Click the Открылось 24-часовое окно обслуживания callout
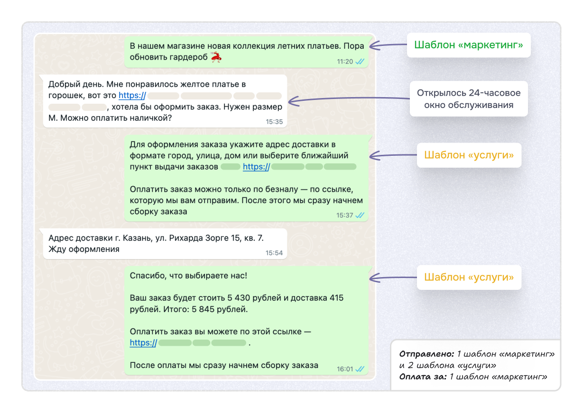Screen dimensions: 583x413 tap(469, 99)
